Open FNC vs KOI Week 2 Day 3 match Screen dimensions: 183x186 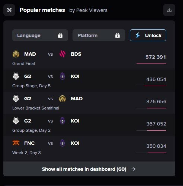coord(89,147)
